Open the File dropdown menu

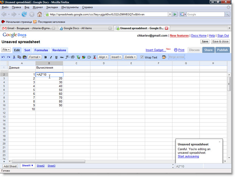point(6,50)
